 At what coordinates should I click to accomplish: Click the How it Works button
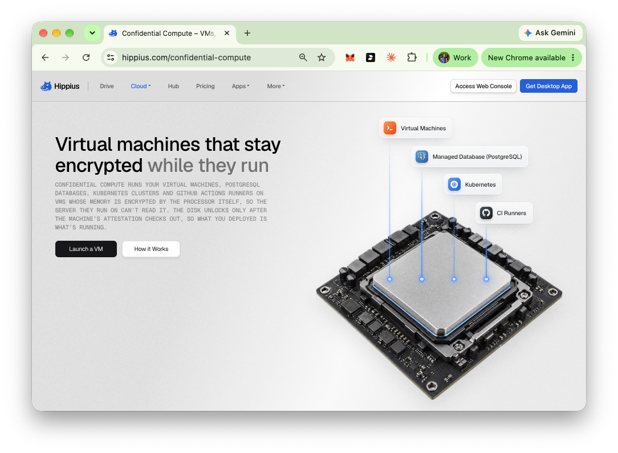point(151,249)
